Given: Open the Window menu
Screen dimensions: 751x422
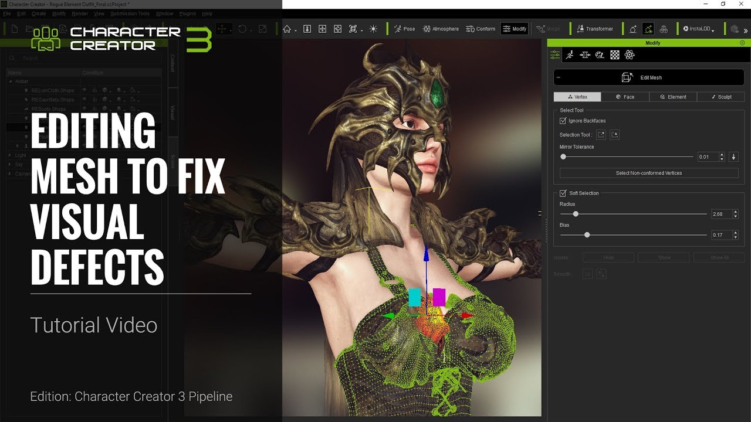Looking at the screenshot, I should pos(164,13).
